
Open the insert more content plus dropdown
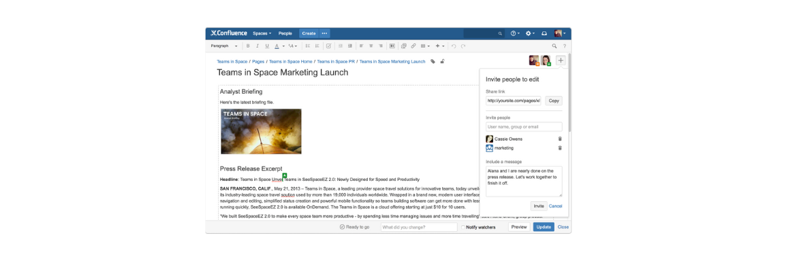[440, 46]
